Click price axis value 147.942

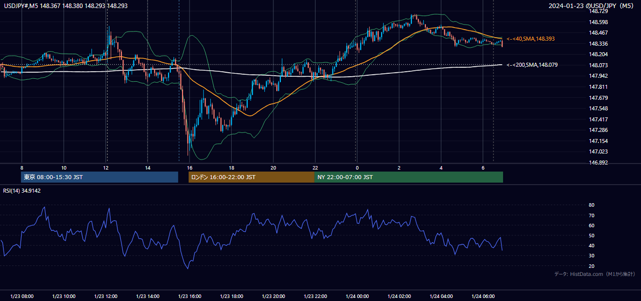(x=598, y=76)
